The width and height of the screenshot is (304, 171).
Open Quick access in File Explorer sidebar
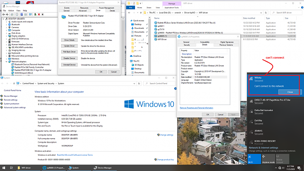click(139, 20)
